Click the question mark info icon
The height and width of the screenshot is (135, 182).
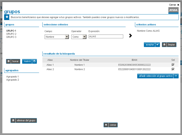(7, 17)
